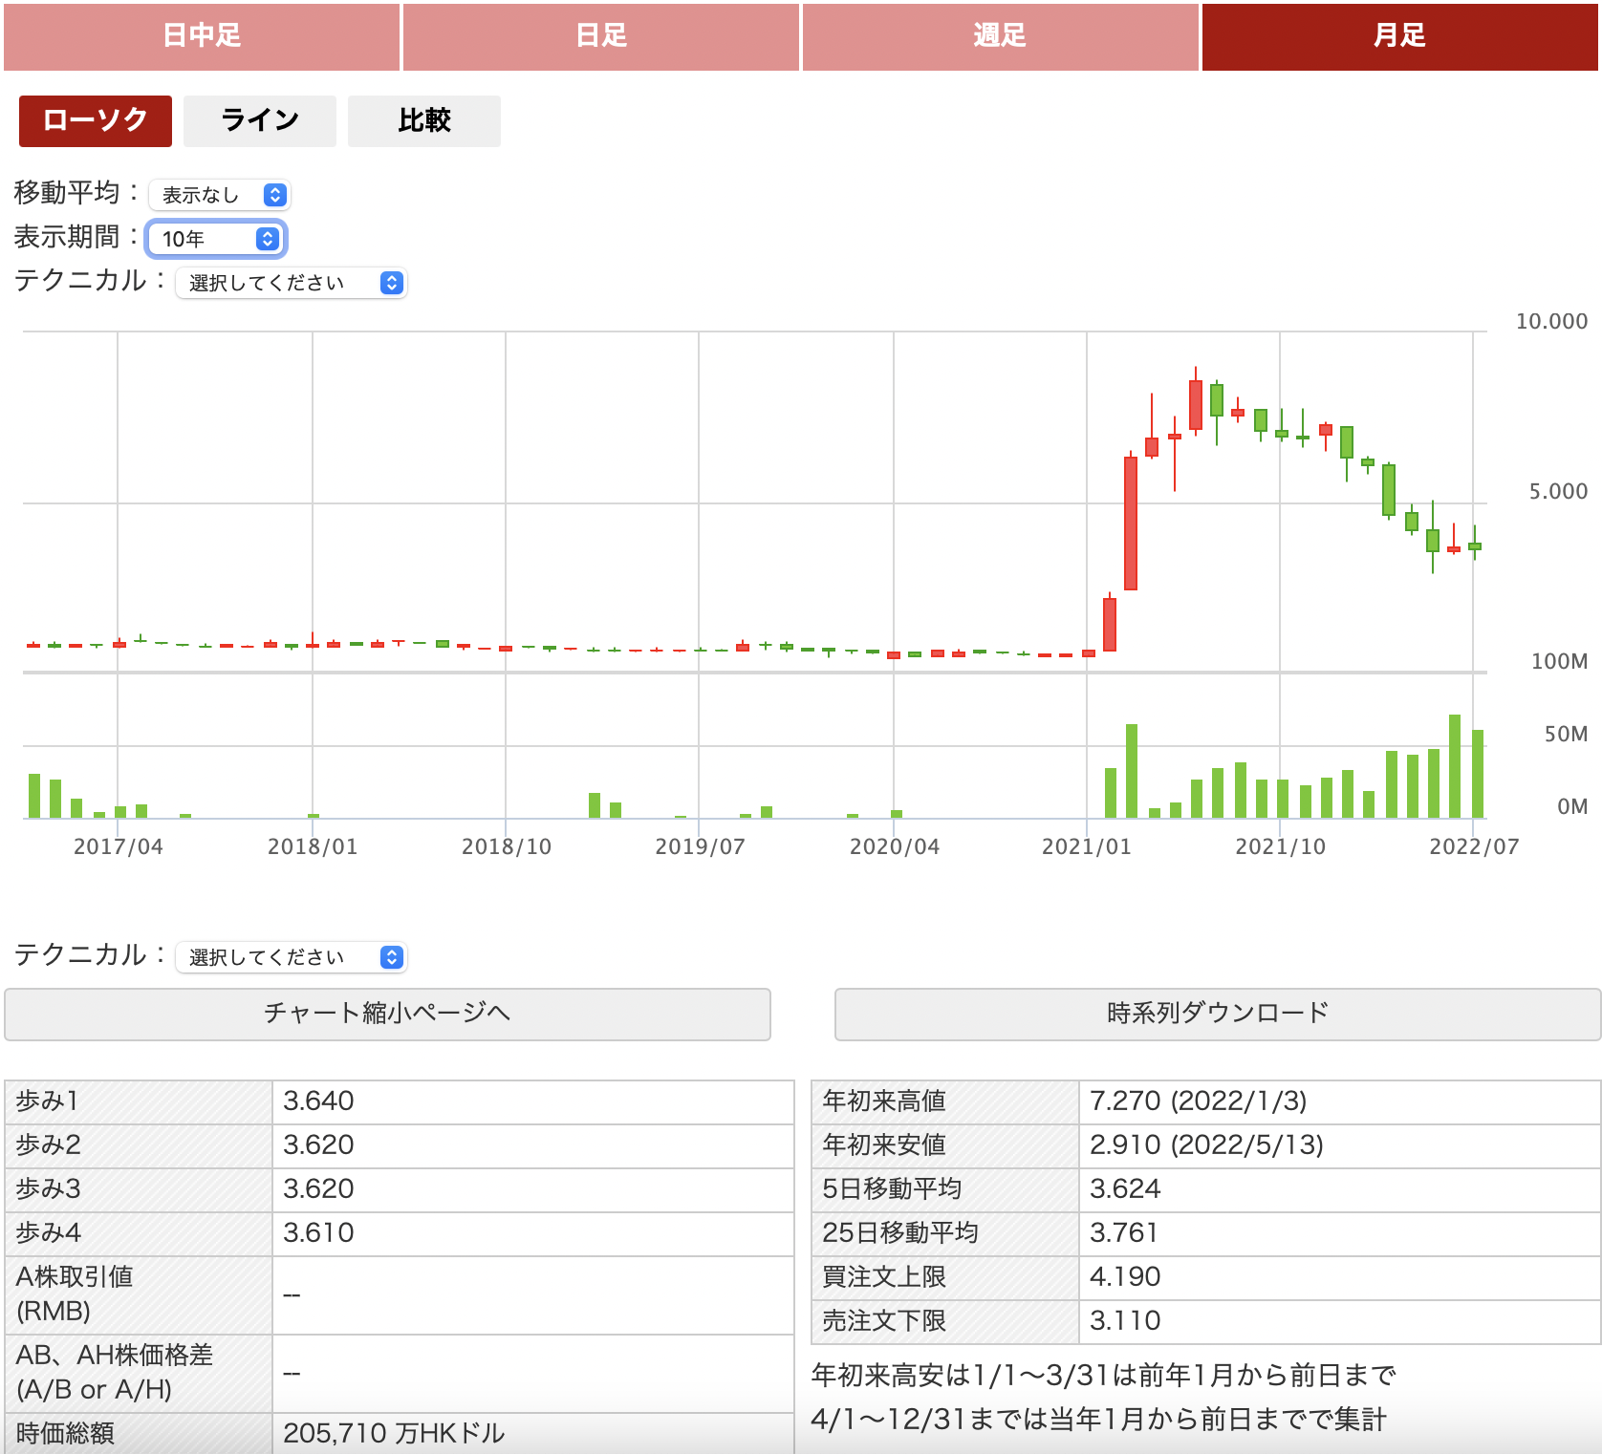Image resolution: width=1602 pixels, height=1454 pixels.
Task: Switch to the 週足 weekly tab
Action: click(x=1001, y=36)
